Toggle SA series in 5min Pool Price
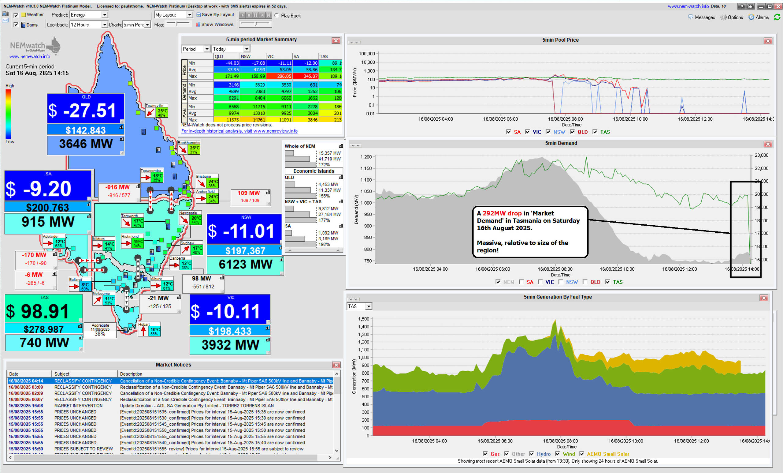 (508, 132)
